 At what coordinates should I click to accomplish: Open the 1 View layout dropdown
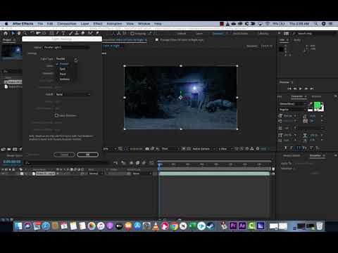(225, 149)
